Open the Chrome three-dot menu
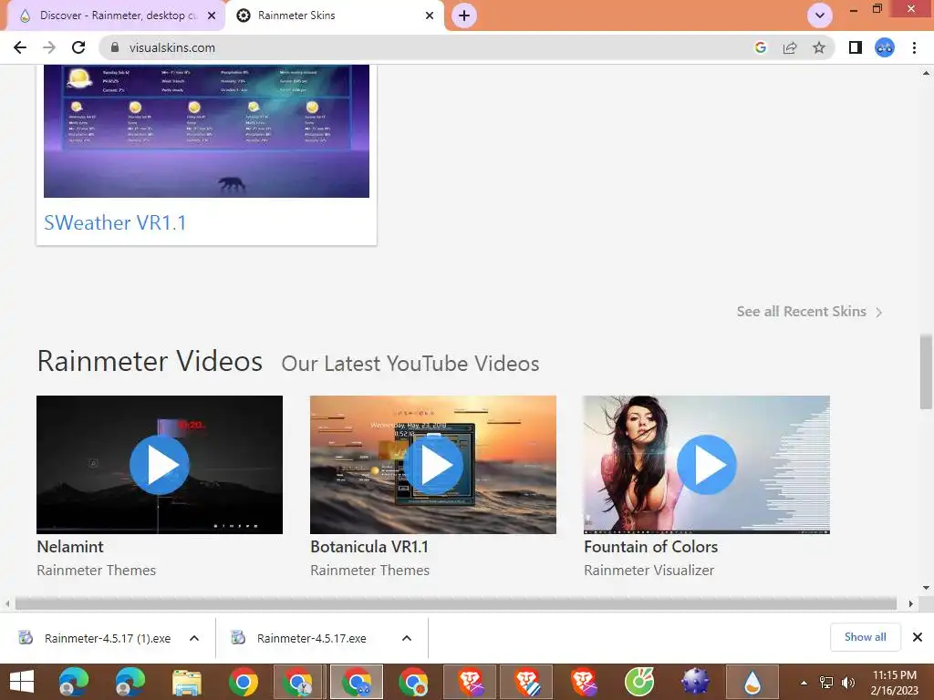The height and width of the screenshot is (700, 934). coord(914,47)
